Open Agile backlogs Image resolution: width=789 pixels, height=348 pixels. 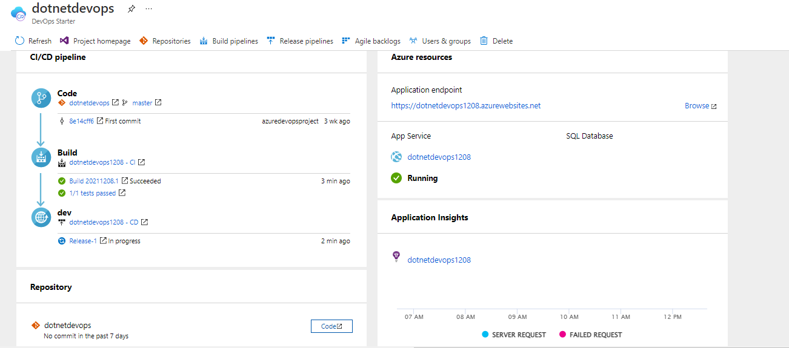[371, 41]
